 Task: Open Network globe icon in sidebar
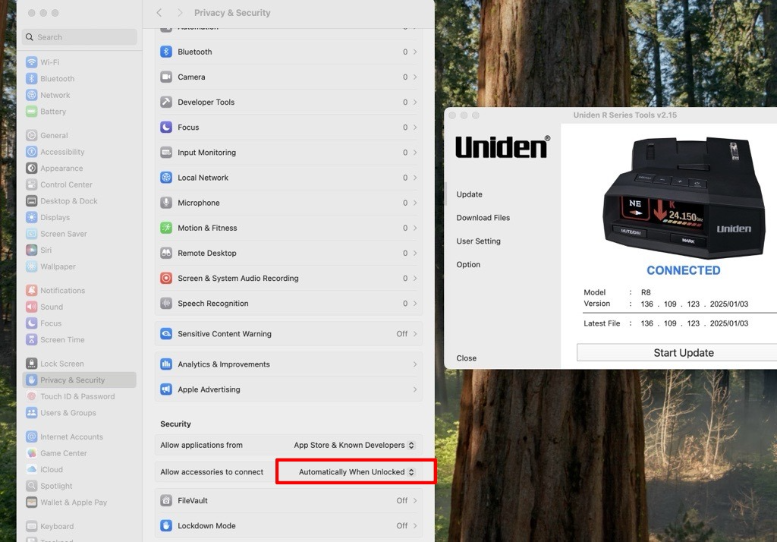pos(32,95)
